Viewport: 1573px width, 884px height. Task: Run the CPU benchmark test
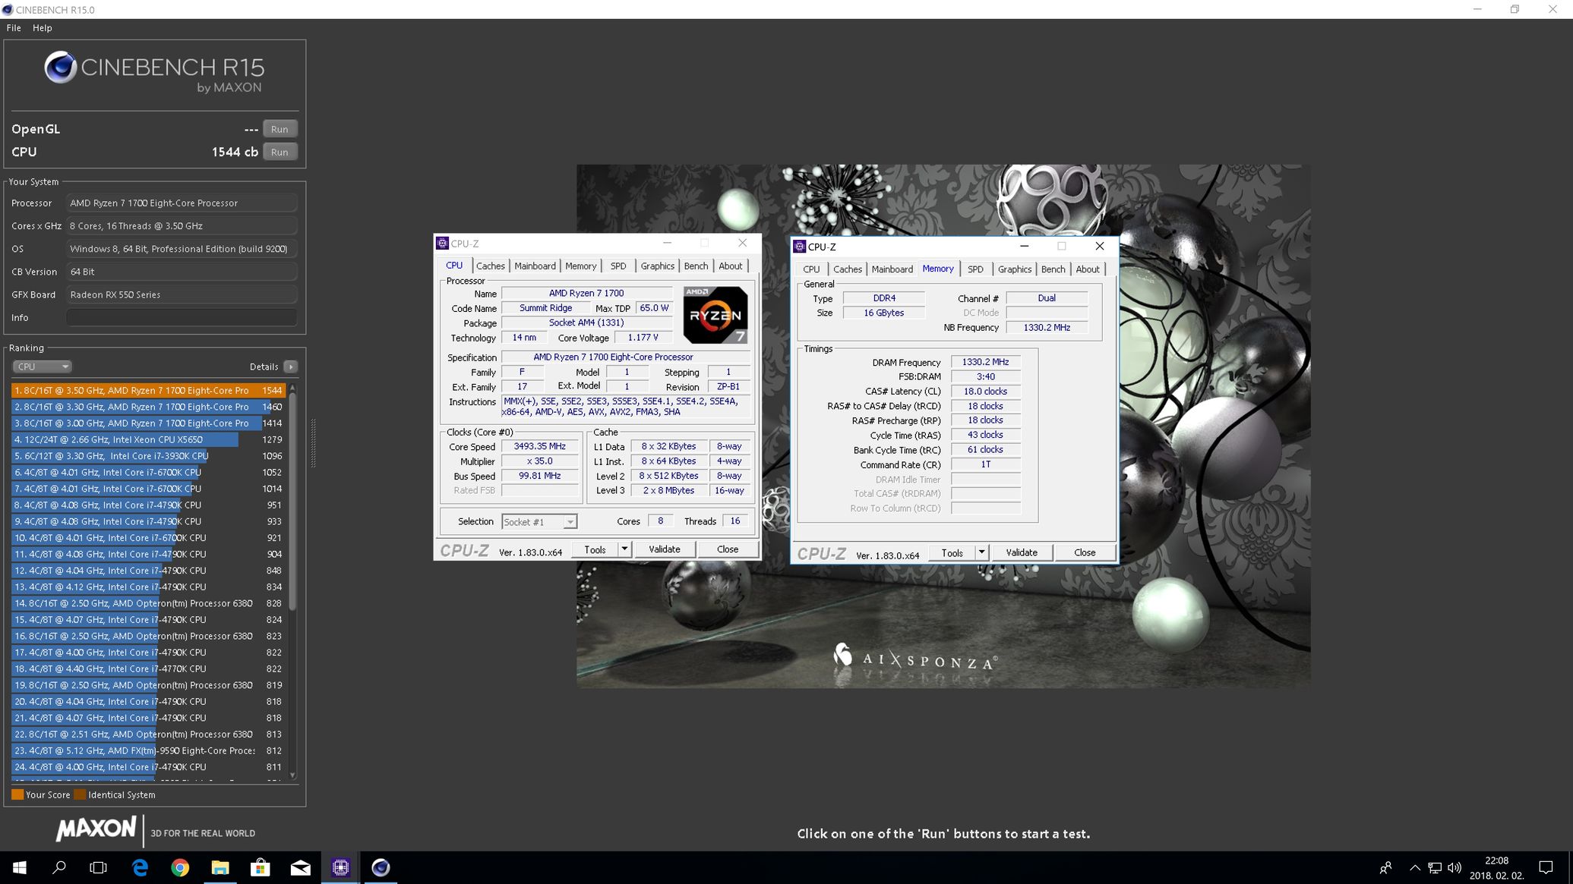[280, 152]
